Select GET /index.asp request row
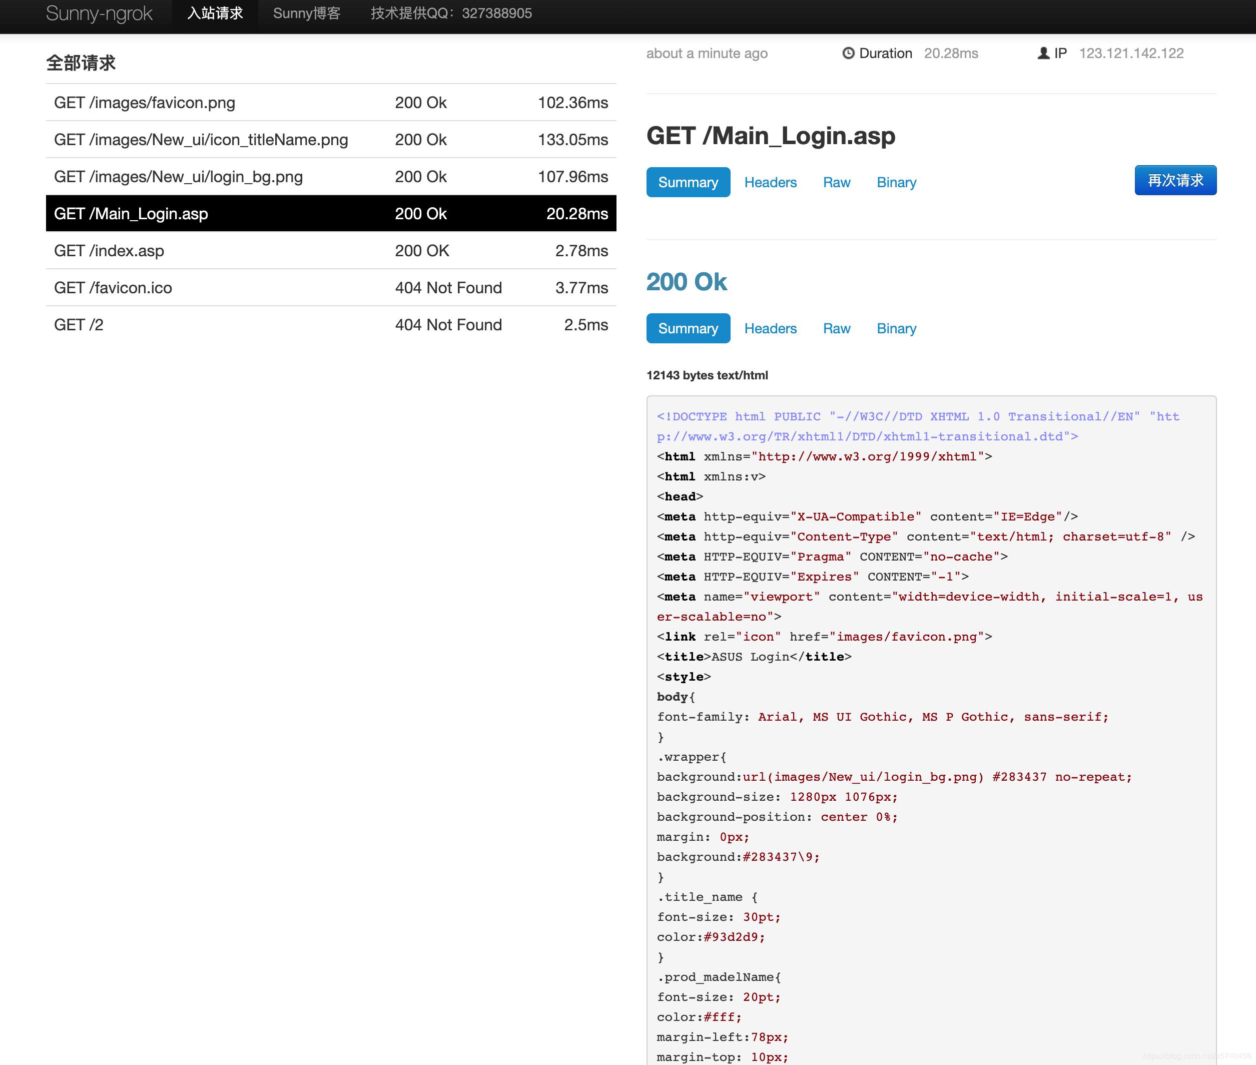 [x=331, y=251]
